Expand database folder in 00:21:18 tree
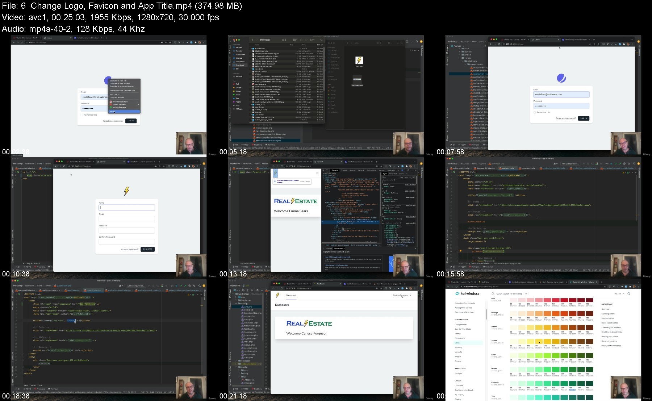Viewport: 652px width, 401px height. [237, 361]
